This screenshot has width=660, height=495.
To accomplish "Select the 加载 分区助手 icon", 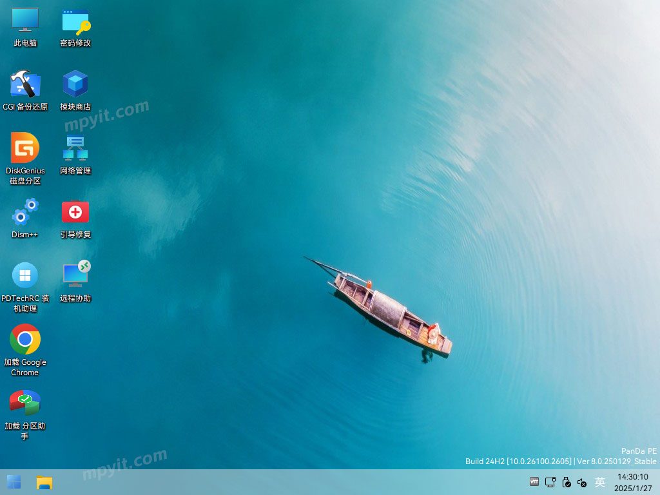I will (25, 414).
